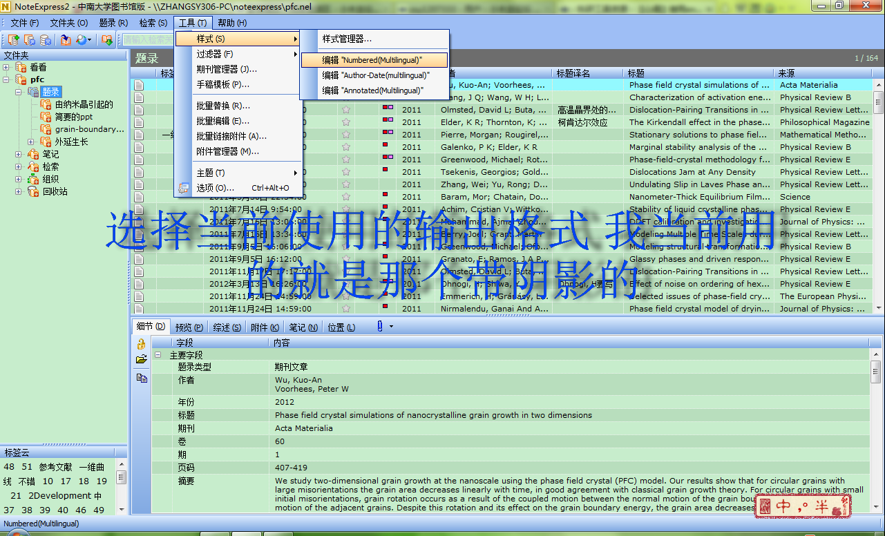Click the import references book icon
Viewport: 885px width, 536px height.
(x=66, y=40)
